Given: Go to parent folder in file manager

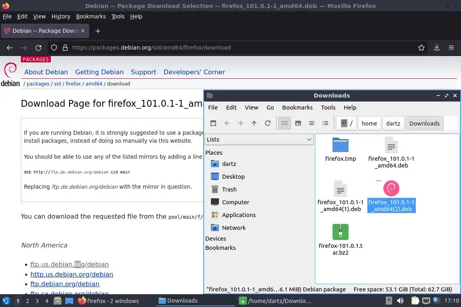Looking at the screenshot, I should point(254,124).
